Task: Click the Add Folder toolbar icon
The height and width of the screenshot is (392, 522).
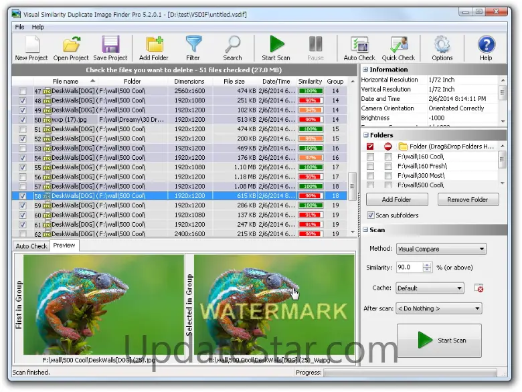Action: pyautogui.click(x=154, y=48)
